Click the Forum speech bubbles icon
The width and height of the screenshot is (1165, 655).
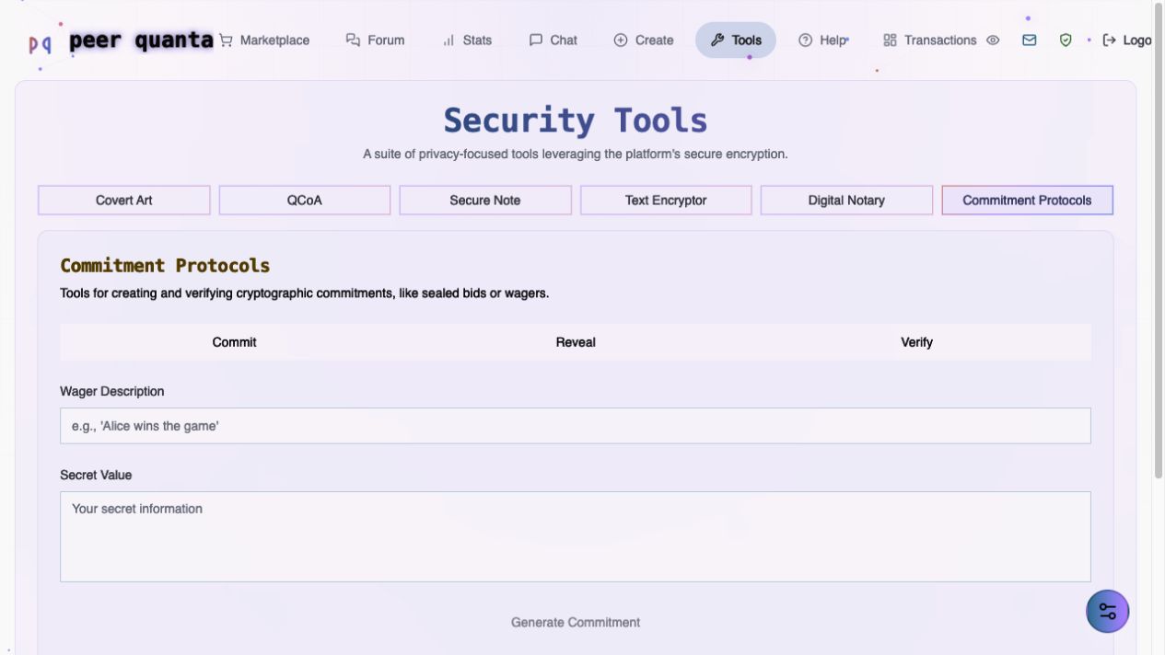tap(353, 40)
